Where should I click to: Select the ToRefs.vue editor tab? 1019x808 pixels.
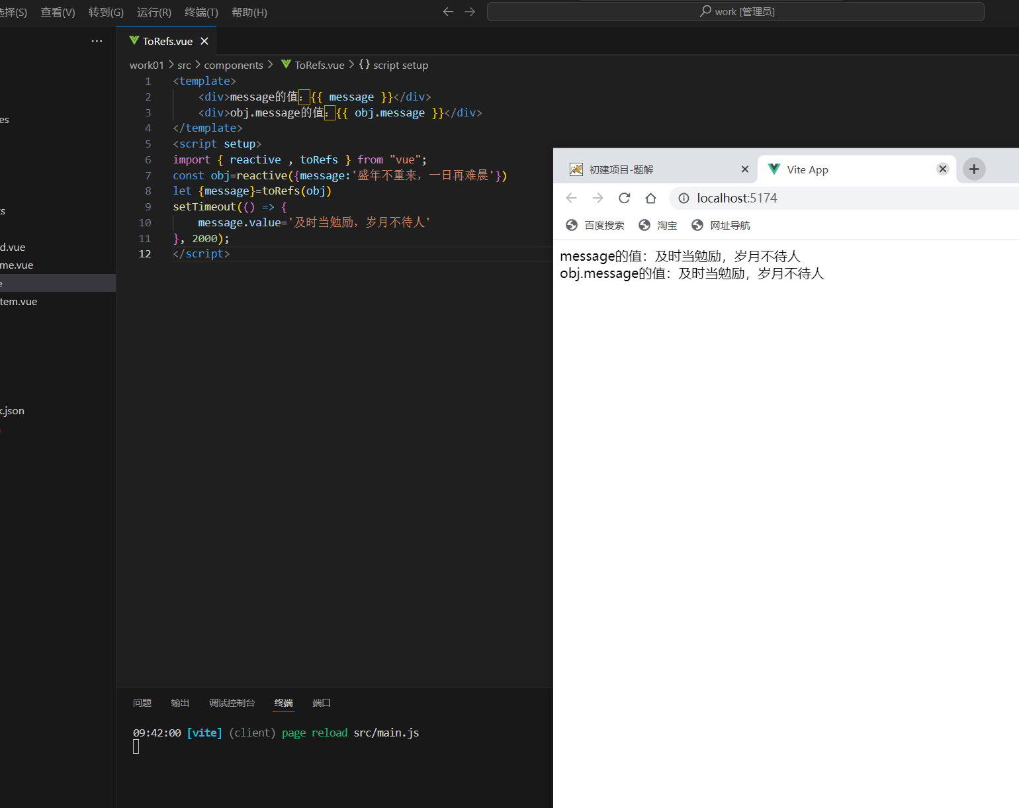pyautogui.click(x=166, y=41)
